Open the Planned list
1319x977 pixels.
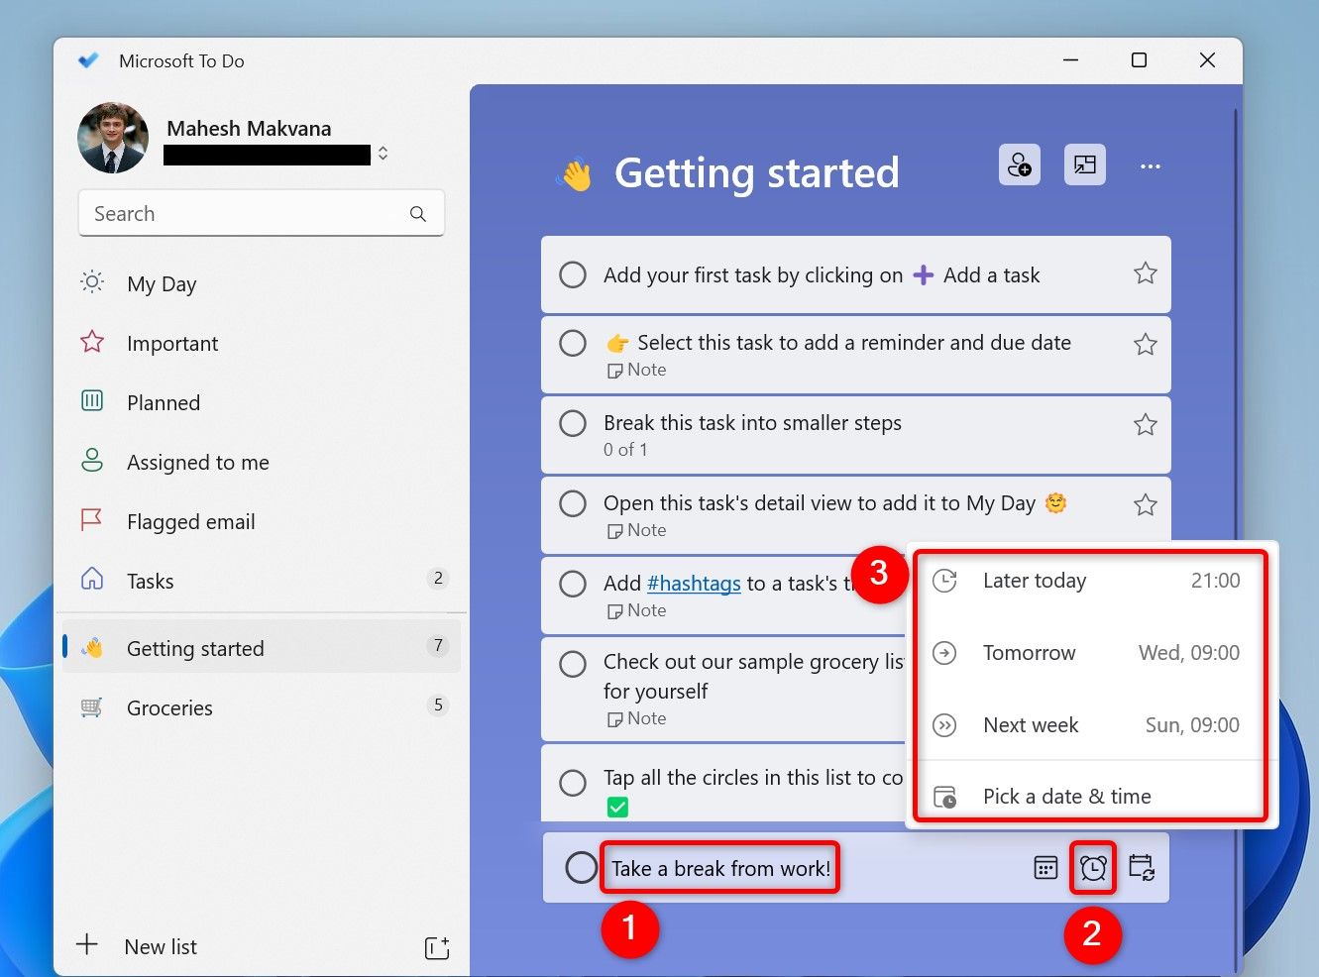(262, 403)
